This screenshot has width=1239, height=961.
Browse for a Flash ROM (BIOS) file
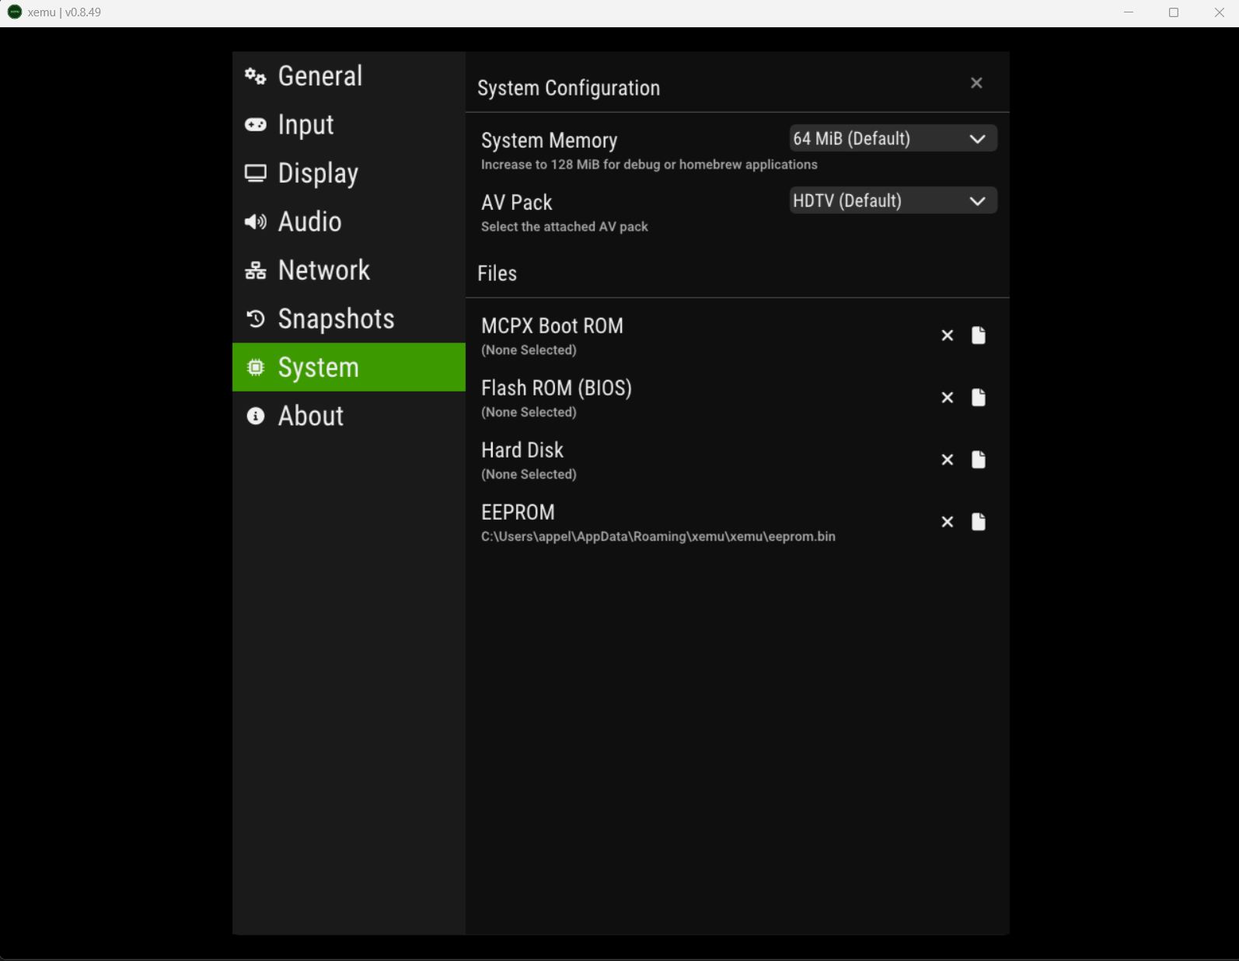point(979,398)
